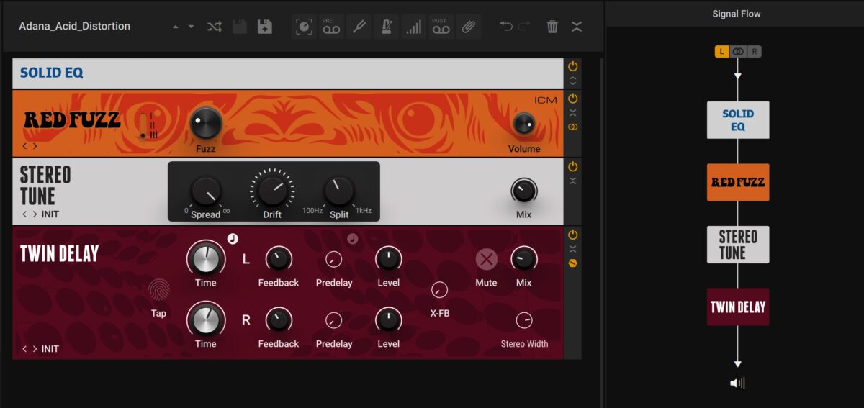Toggle Solid EQ power on/off
The image size is (864, 408).
click(573, 66)
